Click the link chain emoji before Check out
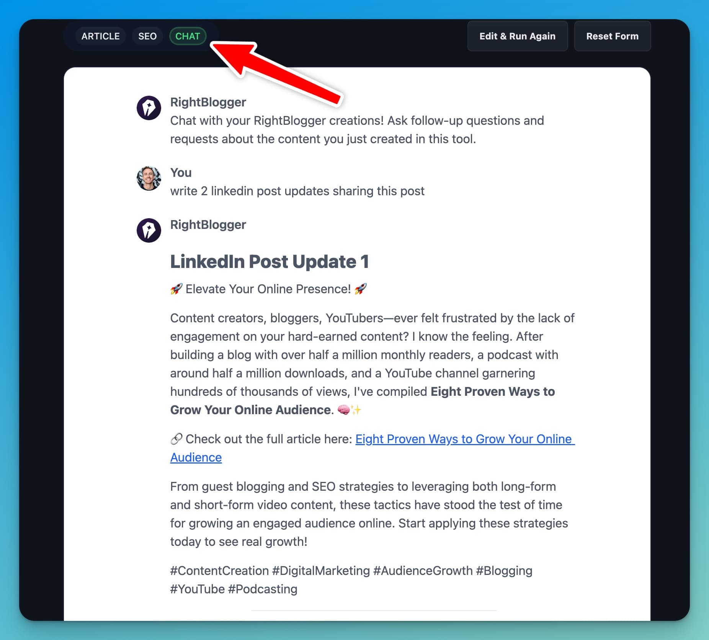The height and width of the screenshot is (640, 709). click(176, 439)
